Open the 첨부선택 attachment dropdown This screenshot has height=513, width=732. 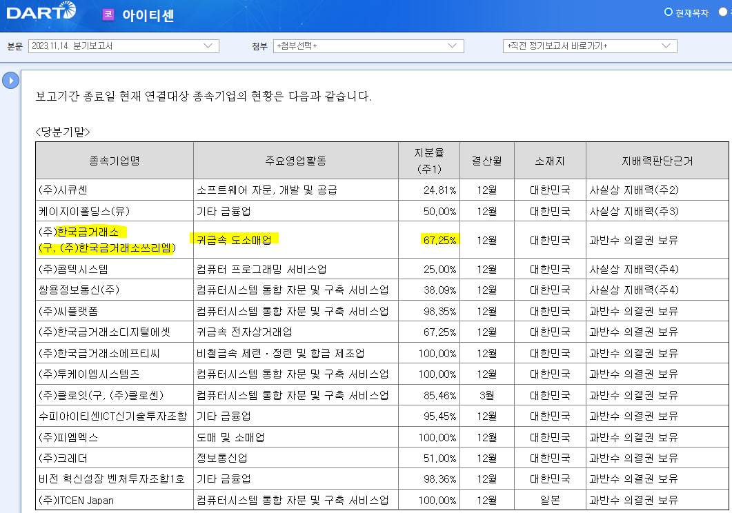[368, 46]
